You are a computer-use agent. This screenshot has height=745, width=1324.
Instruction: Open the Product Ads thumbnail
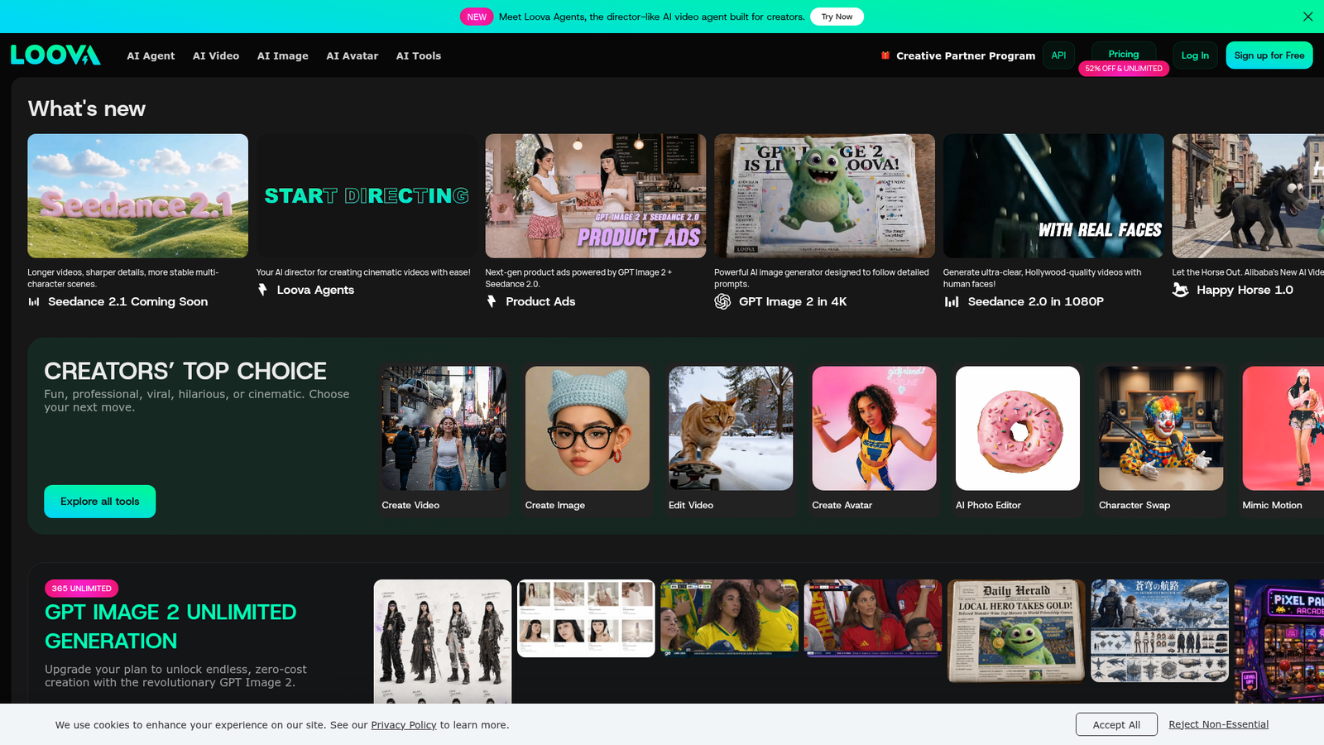(596, 196)
